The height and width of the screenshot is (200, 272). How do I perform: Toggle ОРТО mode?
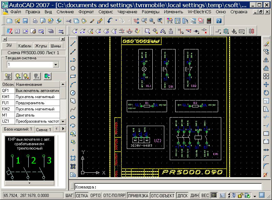pyautogui.click(x=95, y=196)
